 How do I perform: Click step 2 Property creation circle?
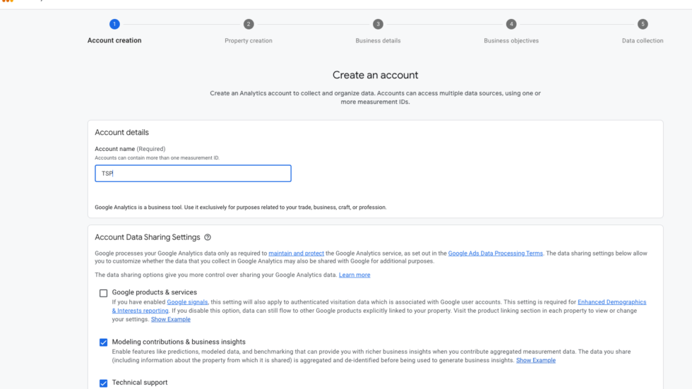[249, 24]
